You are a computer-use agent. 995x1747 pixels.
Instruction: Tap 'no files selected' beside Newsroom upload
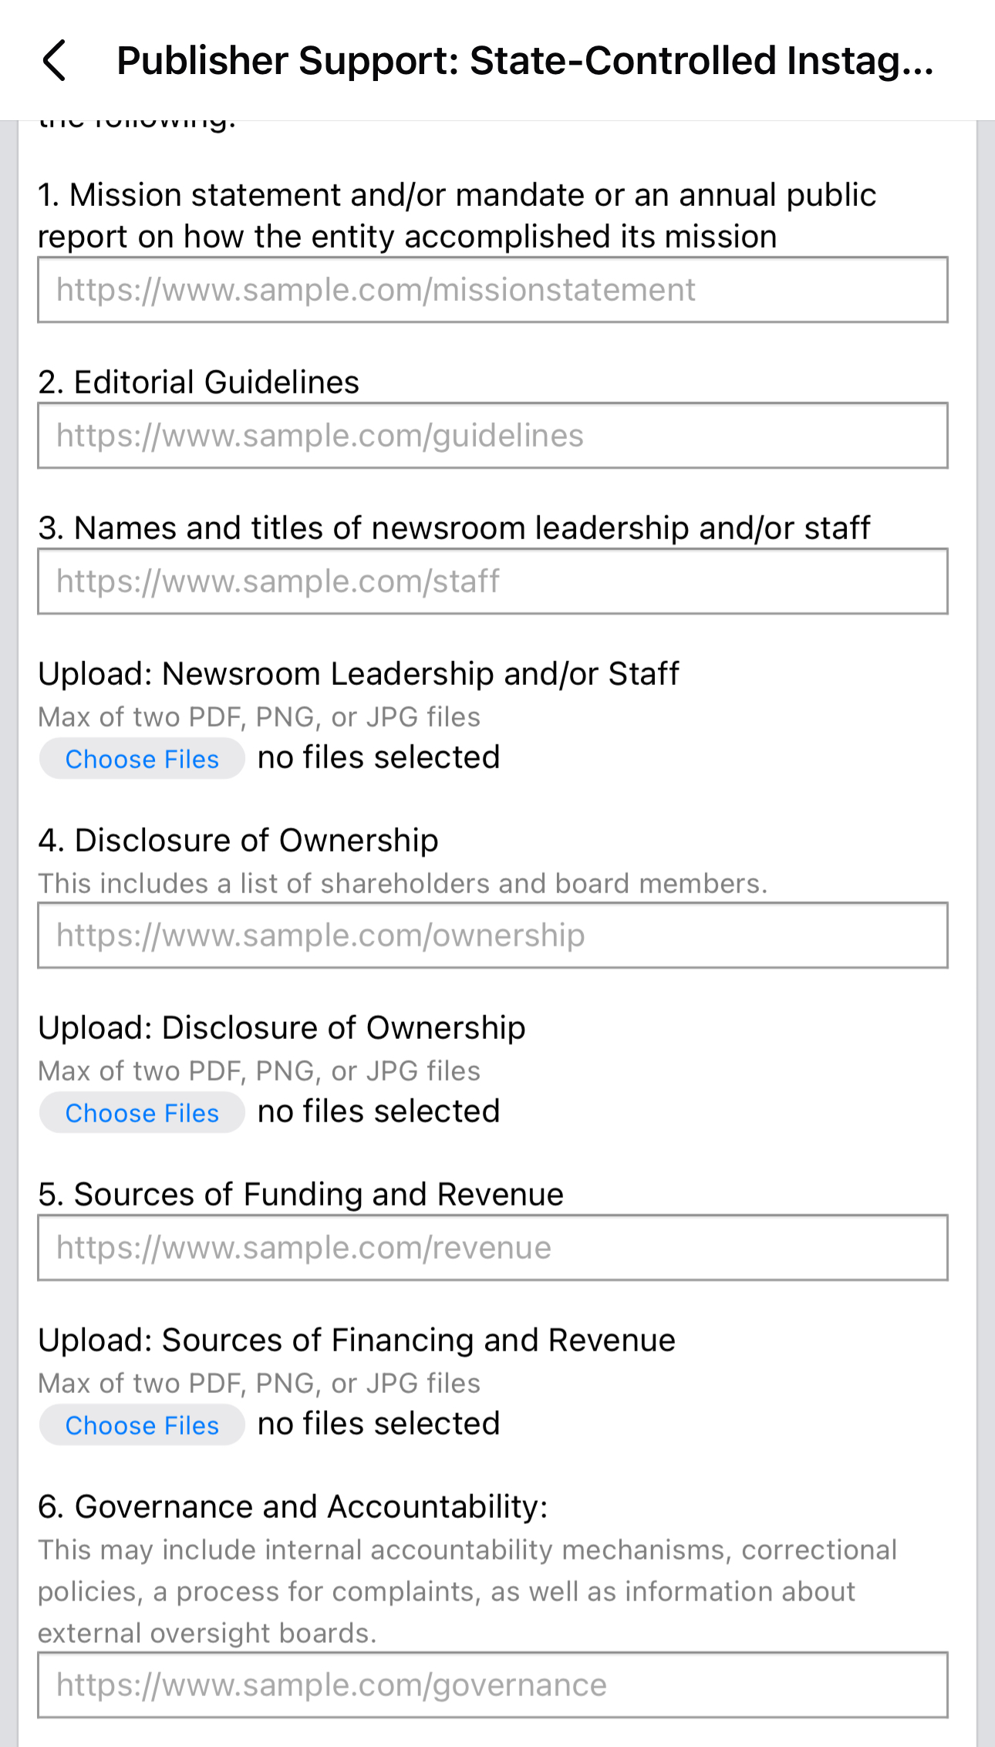point(379,757)
